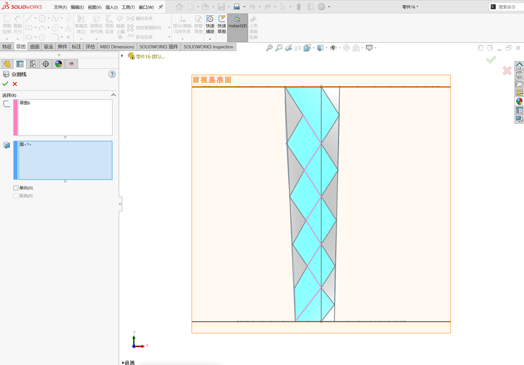Enable the 单向(D) checkbox

[16, 188]
